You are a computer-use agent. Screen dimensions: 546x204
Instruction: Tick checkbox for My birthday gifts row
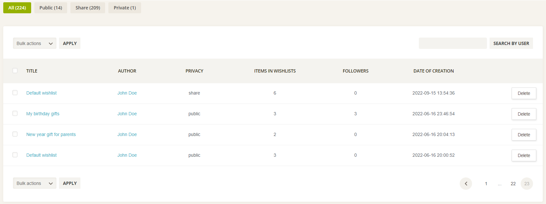pos(15,113)
